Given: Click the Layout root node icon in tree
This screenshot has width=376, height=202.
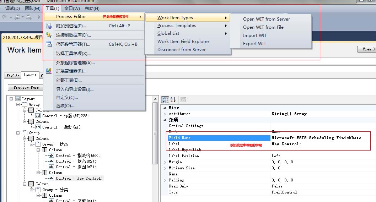Looking at the screenshot, I should 17,99.
